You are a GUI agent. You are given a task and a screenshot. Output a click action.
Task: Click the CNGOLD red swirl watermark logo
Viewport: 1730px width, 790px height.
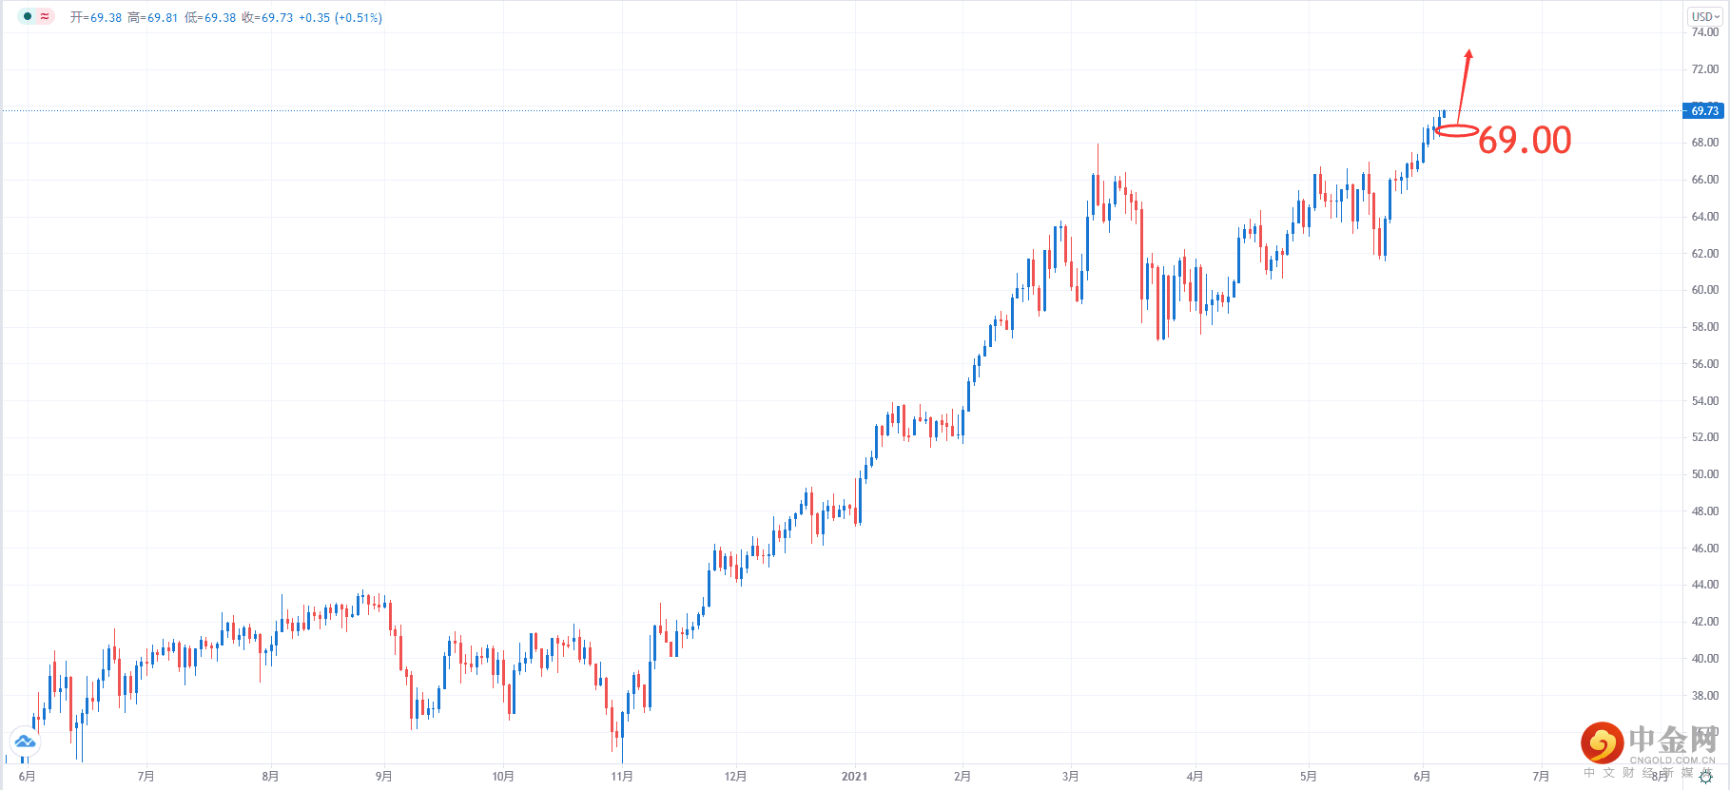pos(1603,742)
